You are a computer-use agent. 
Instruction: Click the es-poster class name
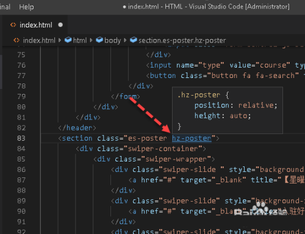(147, 138)
